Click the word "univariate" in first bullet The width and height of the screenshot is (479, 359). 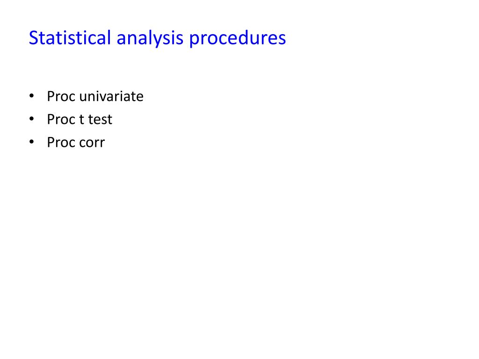coord(111,96)
